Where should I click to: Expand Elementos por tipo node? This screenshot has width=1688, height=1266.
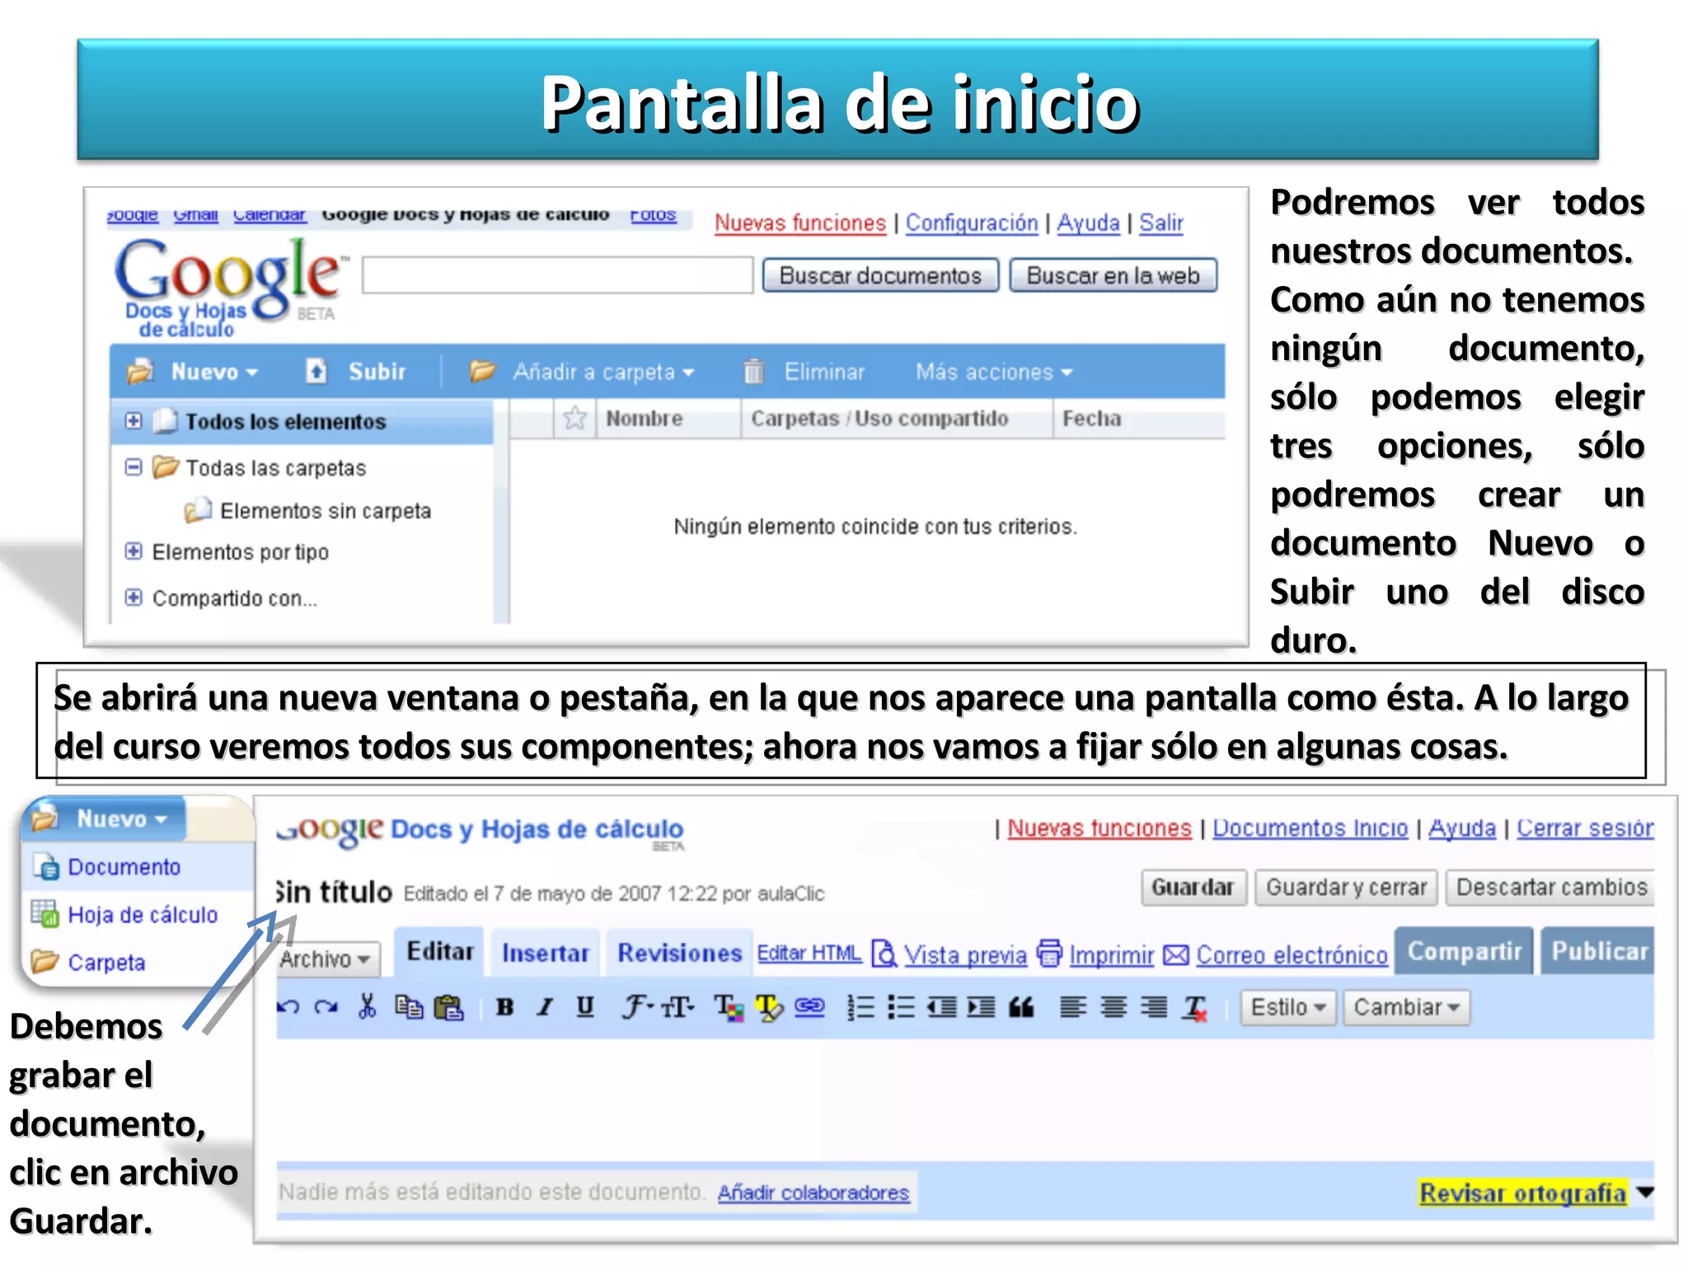(x=133, y=551)
